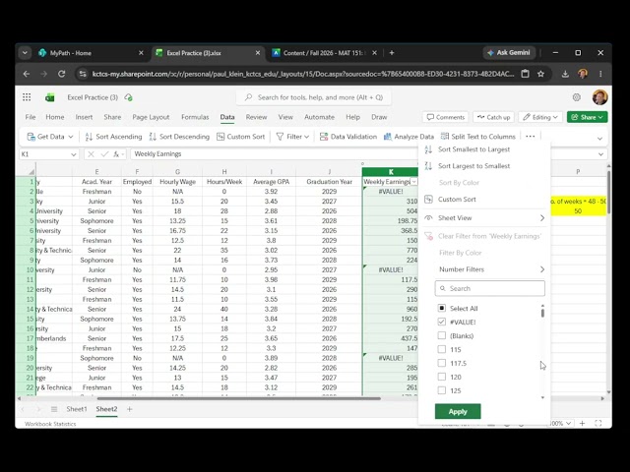The image size is (630, 472).
Task: Switch to the Formulas ribbon tab
Action: point(195,117)
